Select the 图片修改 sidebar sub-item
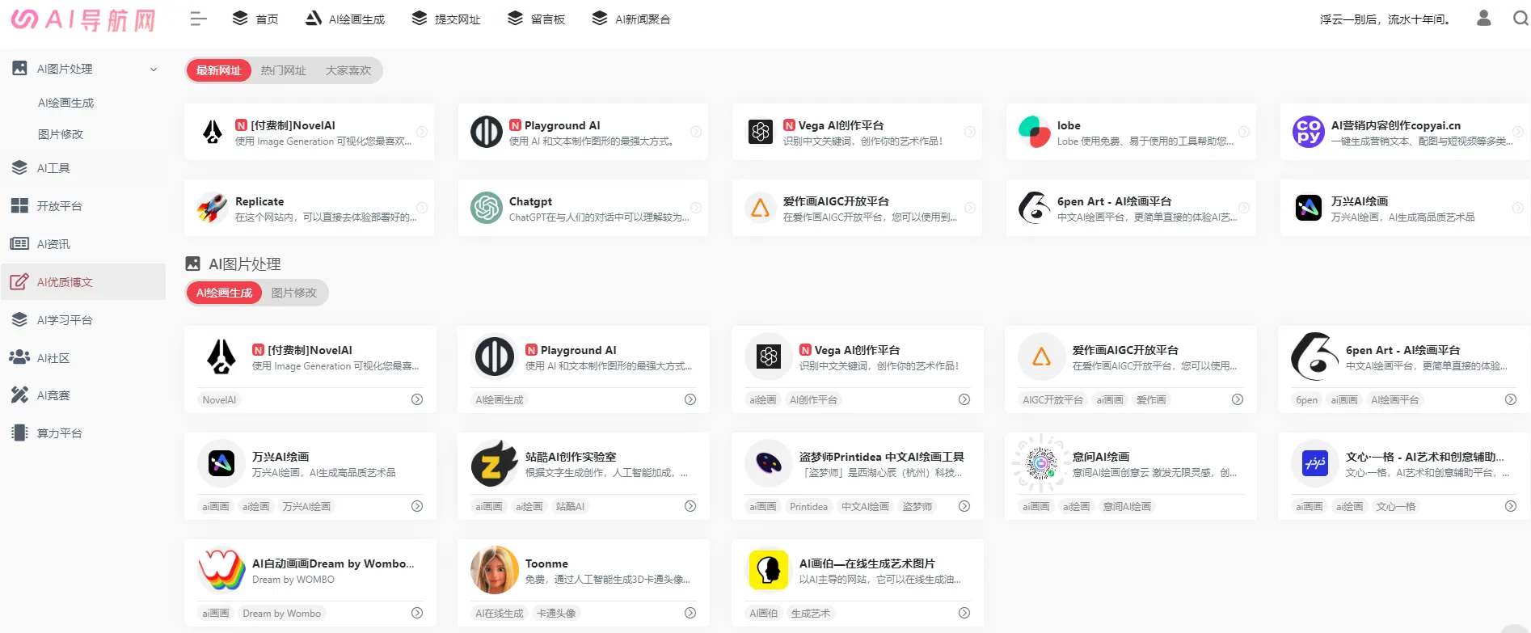1531x633 pixels. click(x=61, y=134)
